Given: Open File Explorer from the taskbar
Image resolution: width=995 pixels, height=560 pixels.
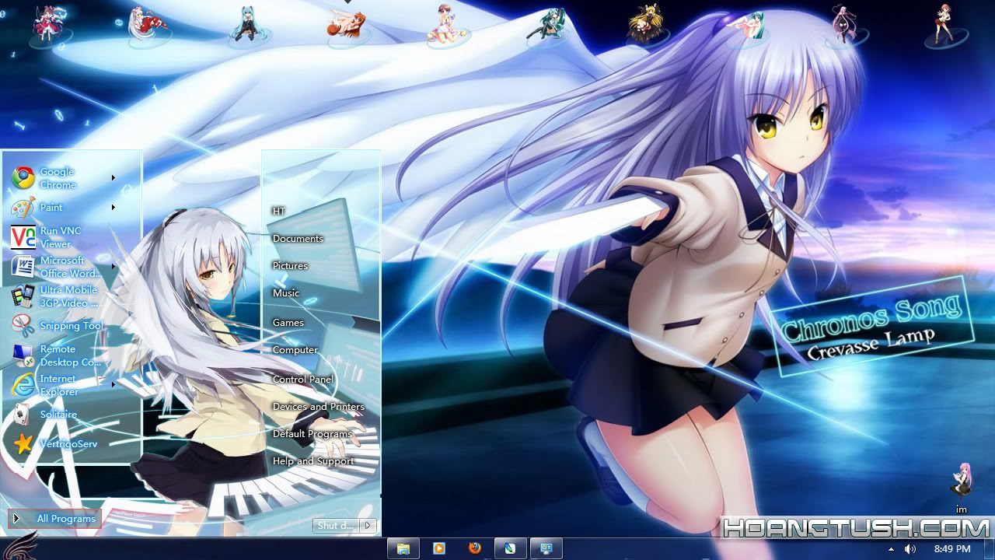Looking at the screenshot, I should coord(403,548).
